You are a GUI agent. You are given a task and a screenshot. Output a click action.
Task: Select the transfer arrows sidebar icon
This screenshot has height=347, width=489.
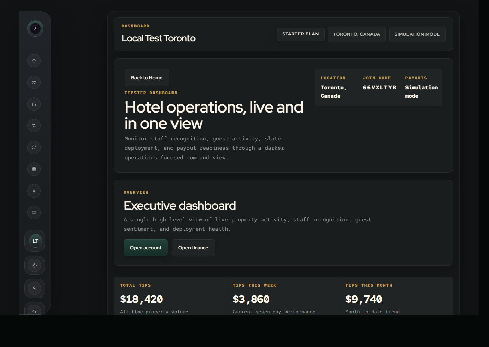(x=34, y=126)
